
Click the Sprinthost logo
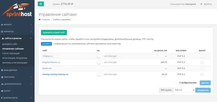(17, 10)
